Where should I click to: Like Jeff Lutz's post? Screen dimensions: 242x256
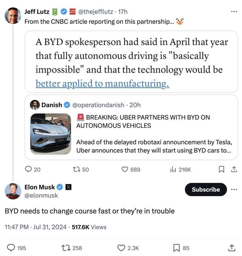(x=125, y=170)
